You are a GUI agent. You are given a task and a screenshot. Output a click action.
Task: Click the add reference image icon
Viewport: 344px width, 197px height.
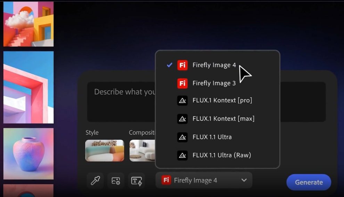[116, 181]
